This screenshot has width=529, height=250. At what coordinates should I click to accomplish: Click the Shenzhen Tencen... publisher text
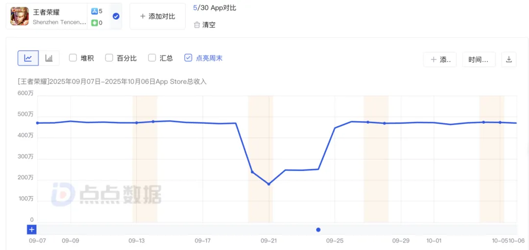59,22
